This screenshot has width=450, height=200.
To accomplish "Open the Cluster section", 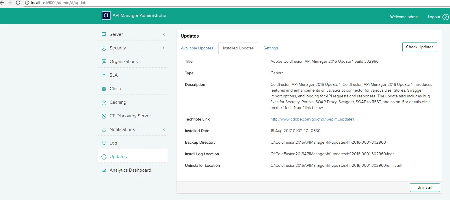I will tap(133, 89).
